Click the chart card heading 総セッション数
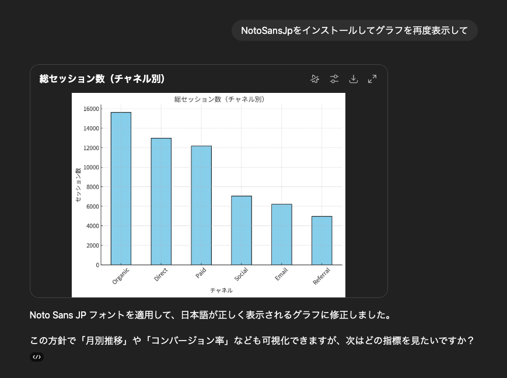This screenshot has height=378, width=507. tap(102, 79)
